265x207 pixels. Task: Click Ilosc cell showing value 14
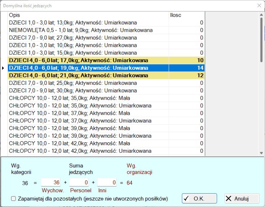(x=187, y=68)
